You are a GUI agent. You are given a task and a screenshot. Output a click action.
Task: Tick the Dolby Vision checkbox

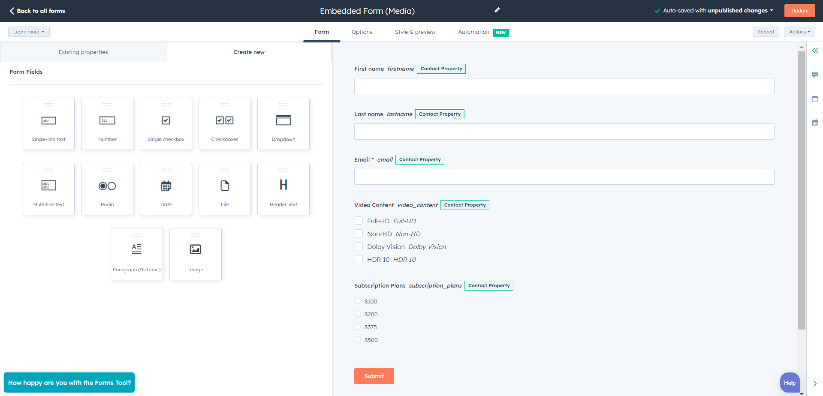pyautogui.click(x=359, y=246)
